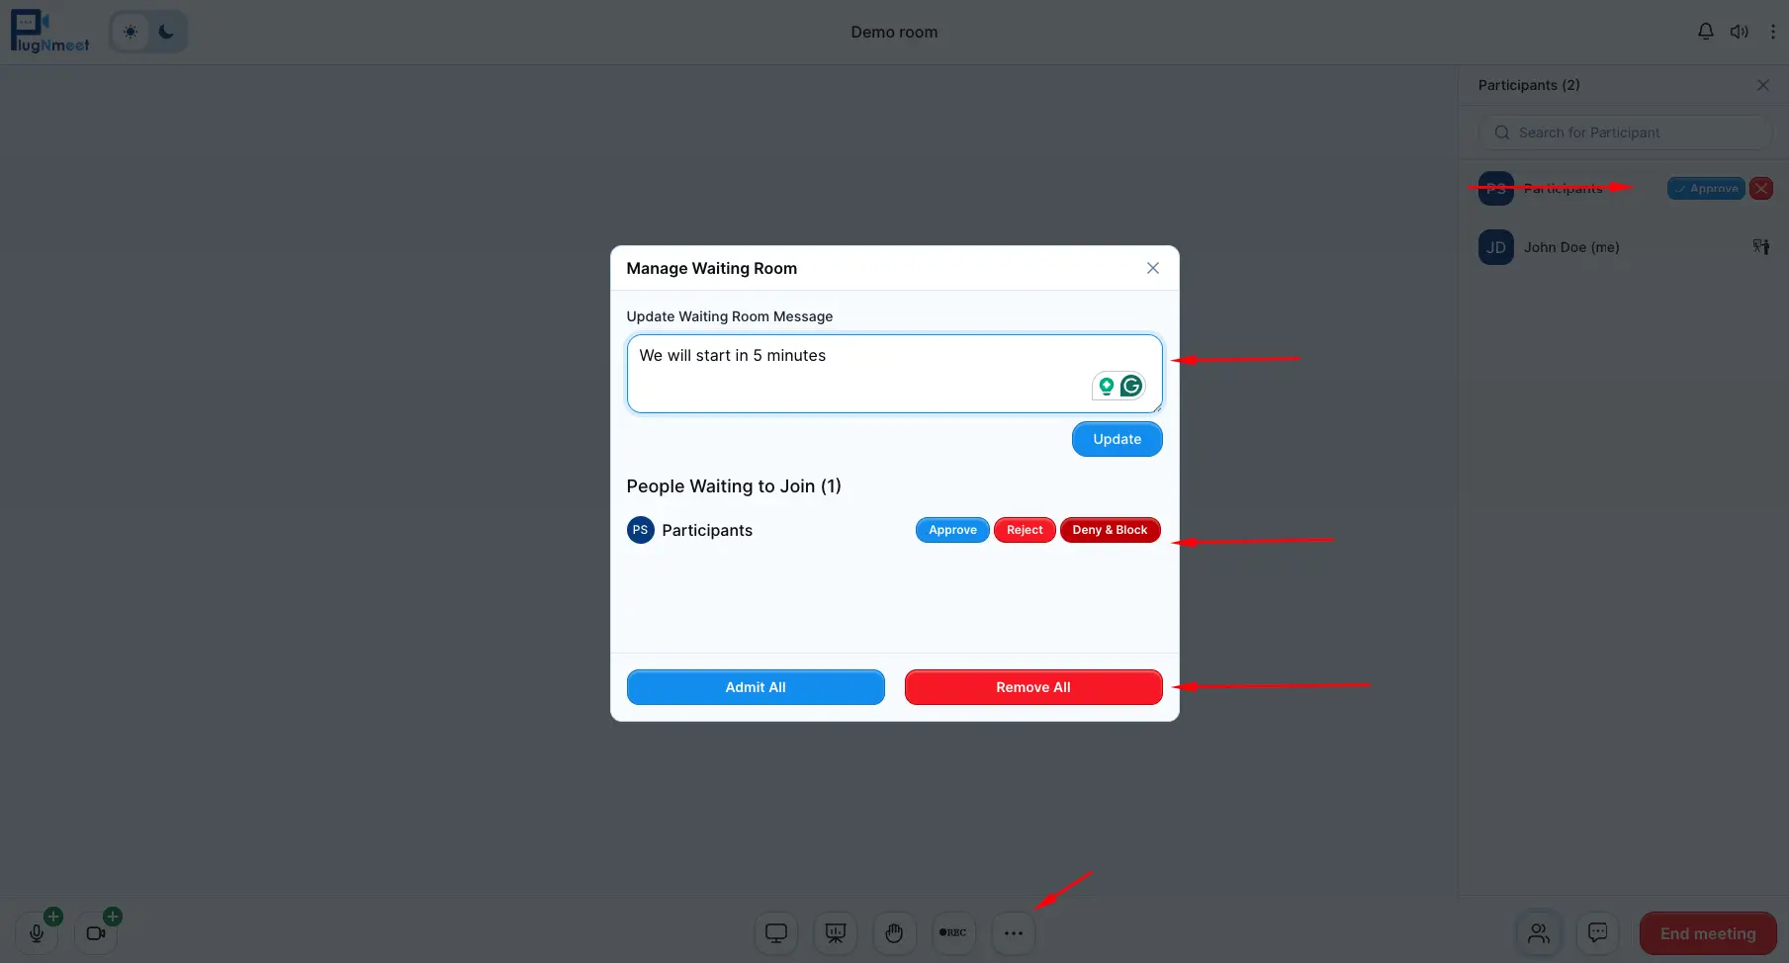Open camera device options via plus badge
The width and height of the screenshot is (1789, 963).
[113, 916]
